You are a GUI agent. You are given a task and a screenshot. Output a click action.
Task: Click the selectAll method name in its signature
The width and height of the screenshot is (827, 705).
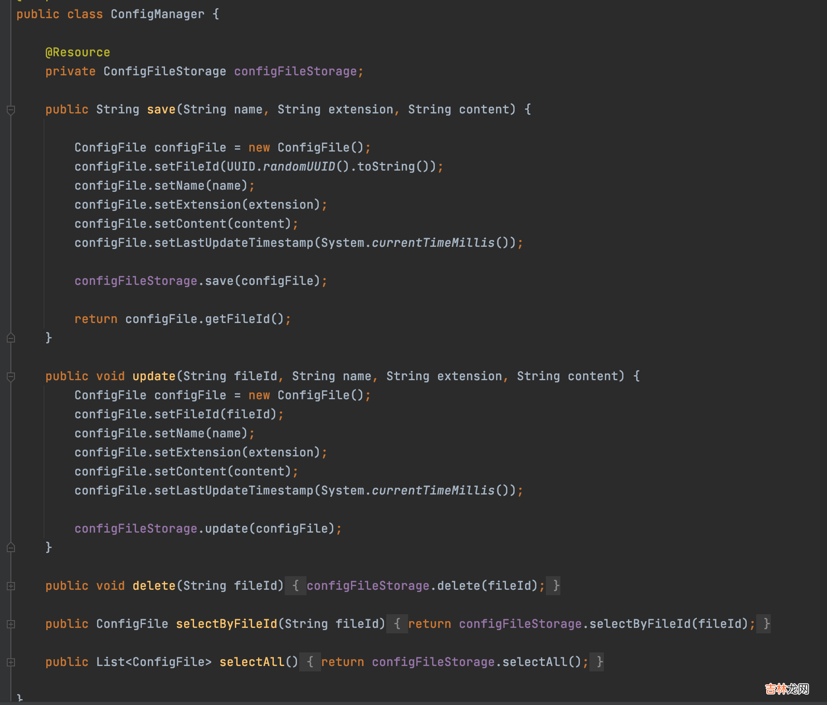(x=252, y=662)
